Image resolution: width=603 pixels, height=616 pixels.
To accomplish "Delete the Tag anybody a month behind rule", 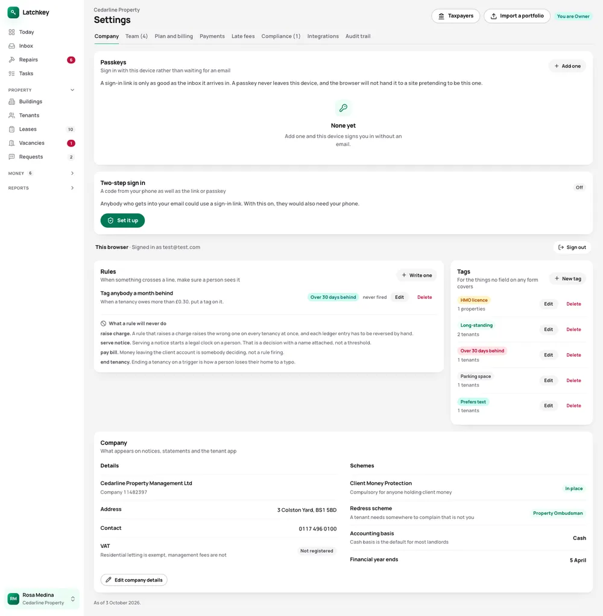I will [425, 297].
